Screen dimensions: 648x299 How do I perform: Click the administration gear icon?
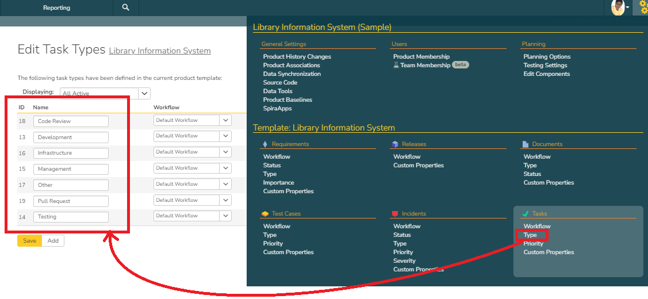(643, 7)
